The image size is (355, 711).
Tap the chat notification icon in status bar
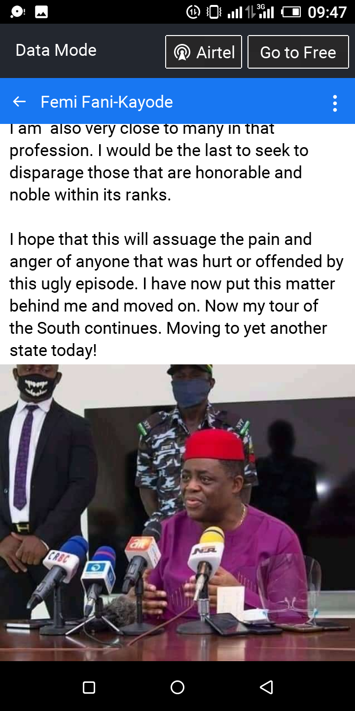18,12
